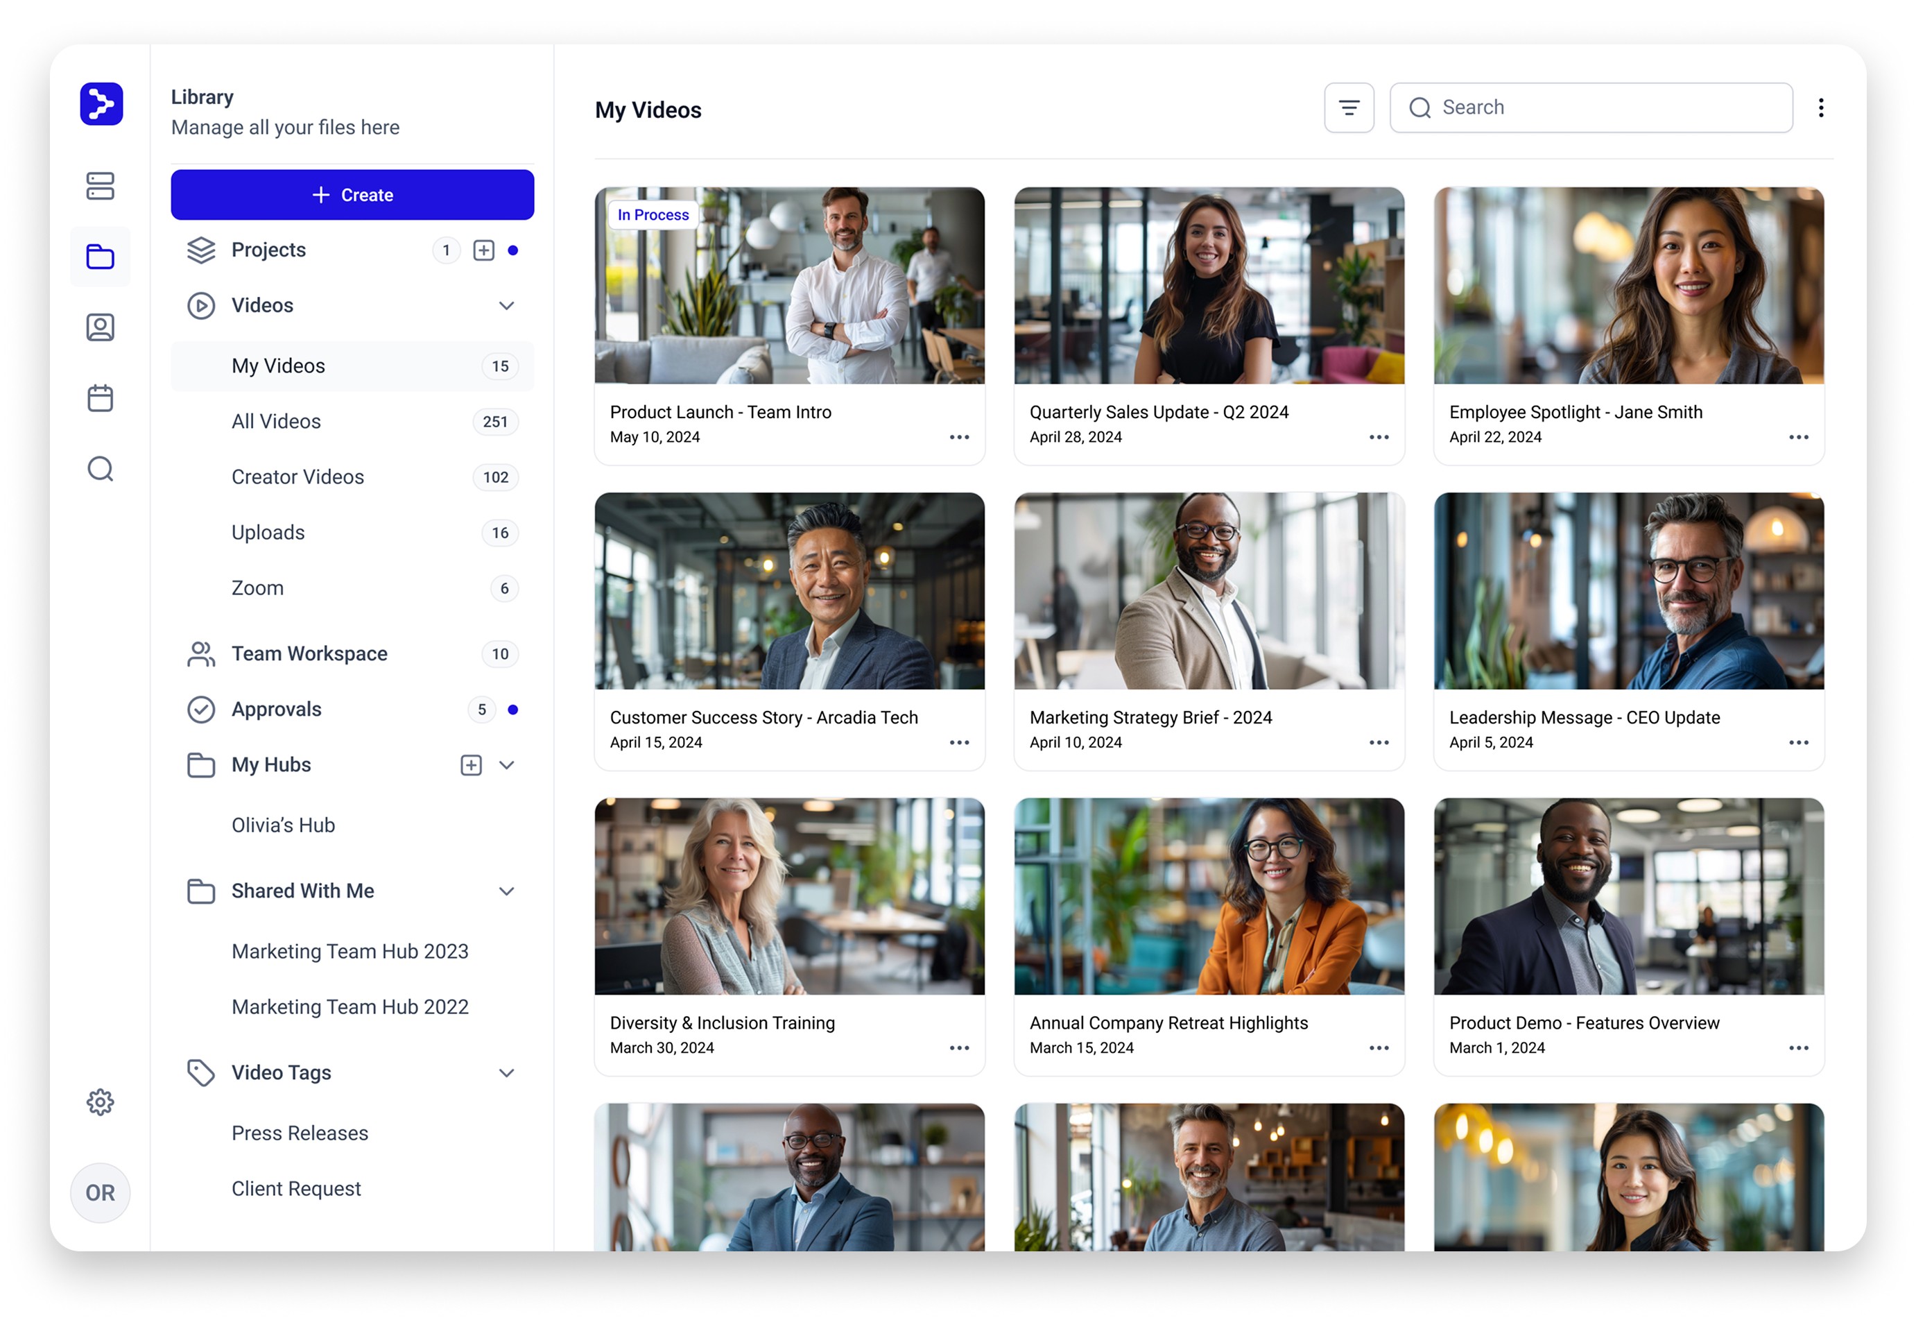Collapse the Videos section chevron
Viewport: 1916px width, 1320px height.
(x=506, y=305)
